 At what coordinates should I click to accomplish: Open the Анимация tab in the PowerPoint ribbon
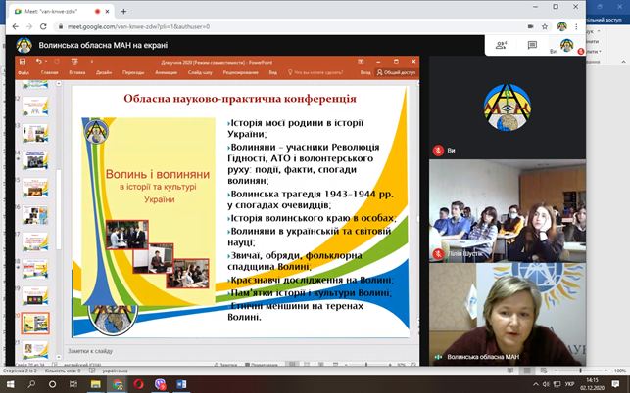tap(166, 72)
